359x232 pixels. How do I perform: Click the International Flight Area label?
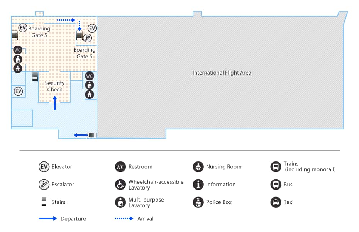click(222, 73)
